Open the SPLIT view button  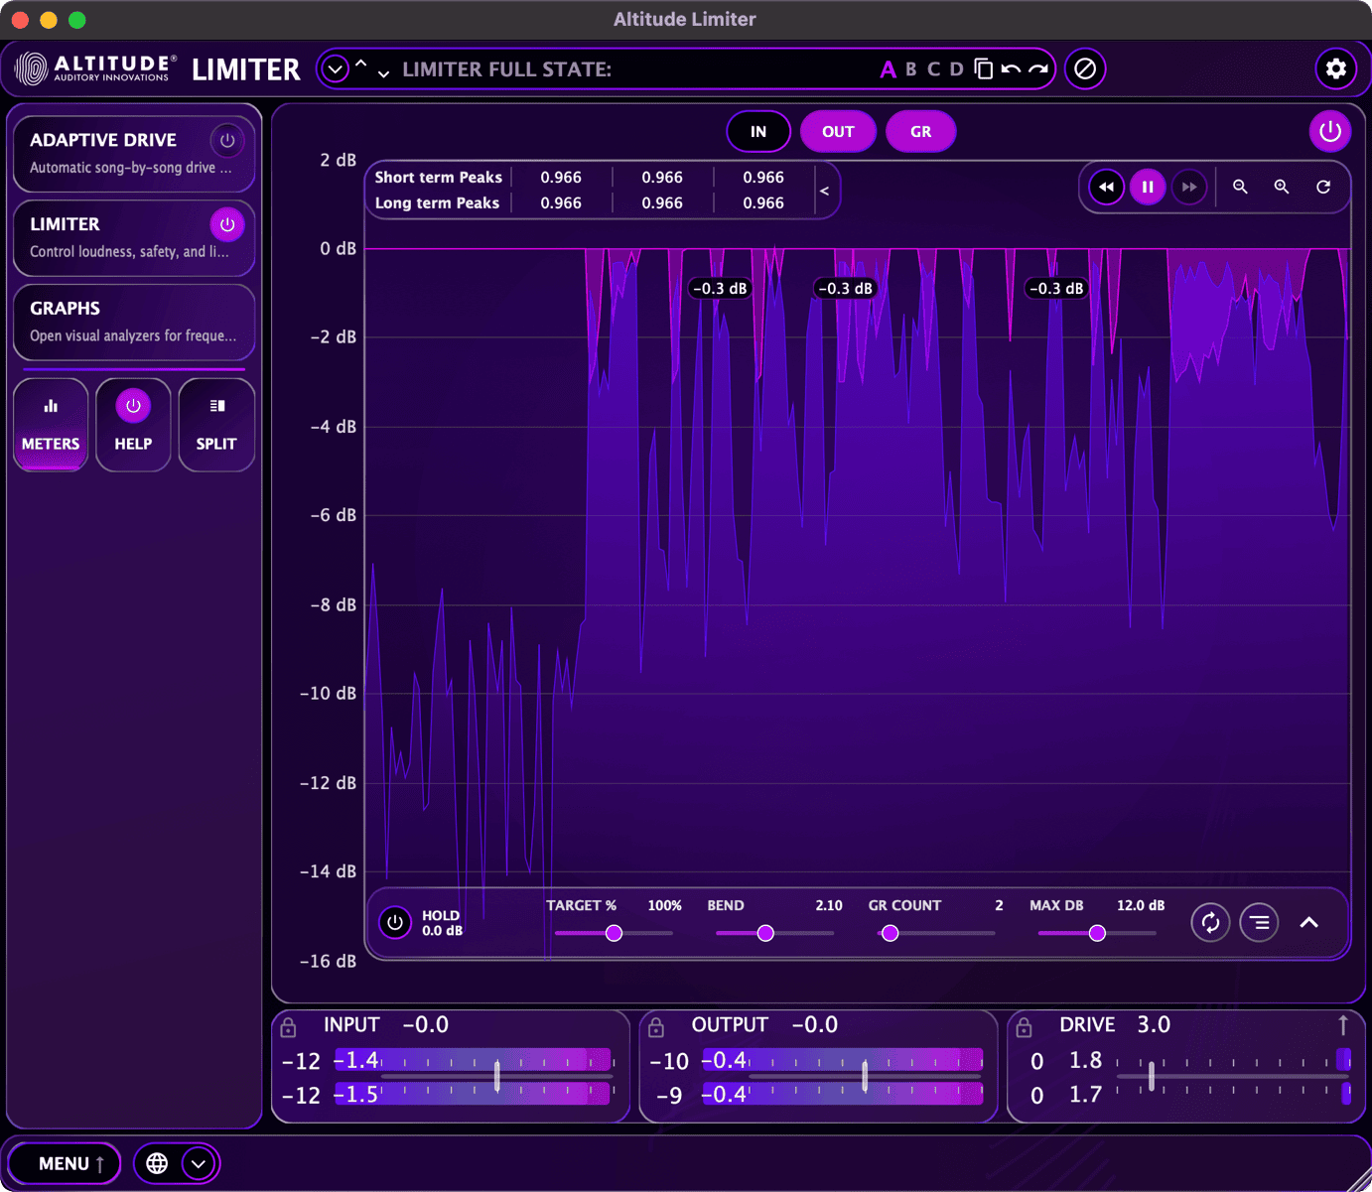tap(216, 425)
